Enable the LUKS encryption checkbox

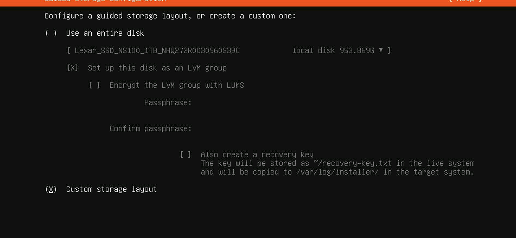94,85
